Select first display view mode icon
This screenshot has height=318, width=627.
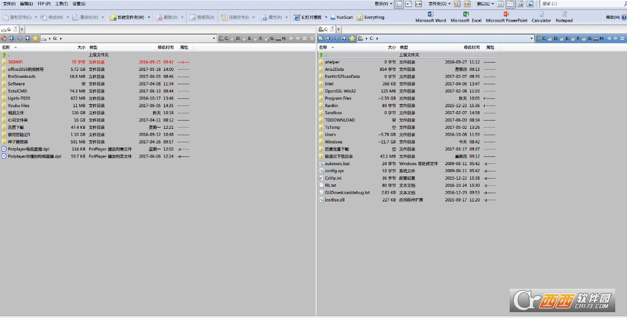(399, 4)
